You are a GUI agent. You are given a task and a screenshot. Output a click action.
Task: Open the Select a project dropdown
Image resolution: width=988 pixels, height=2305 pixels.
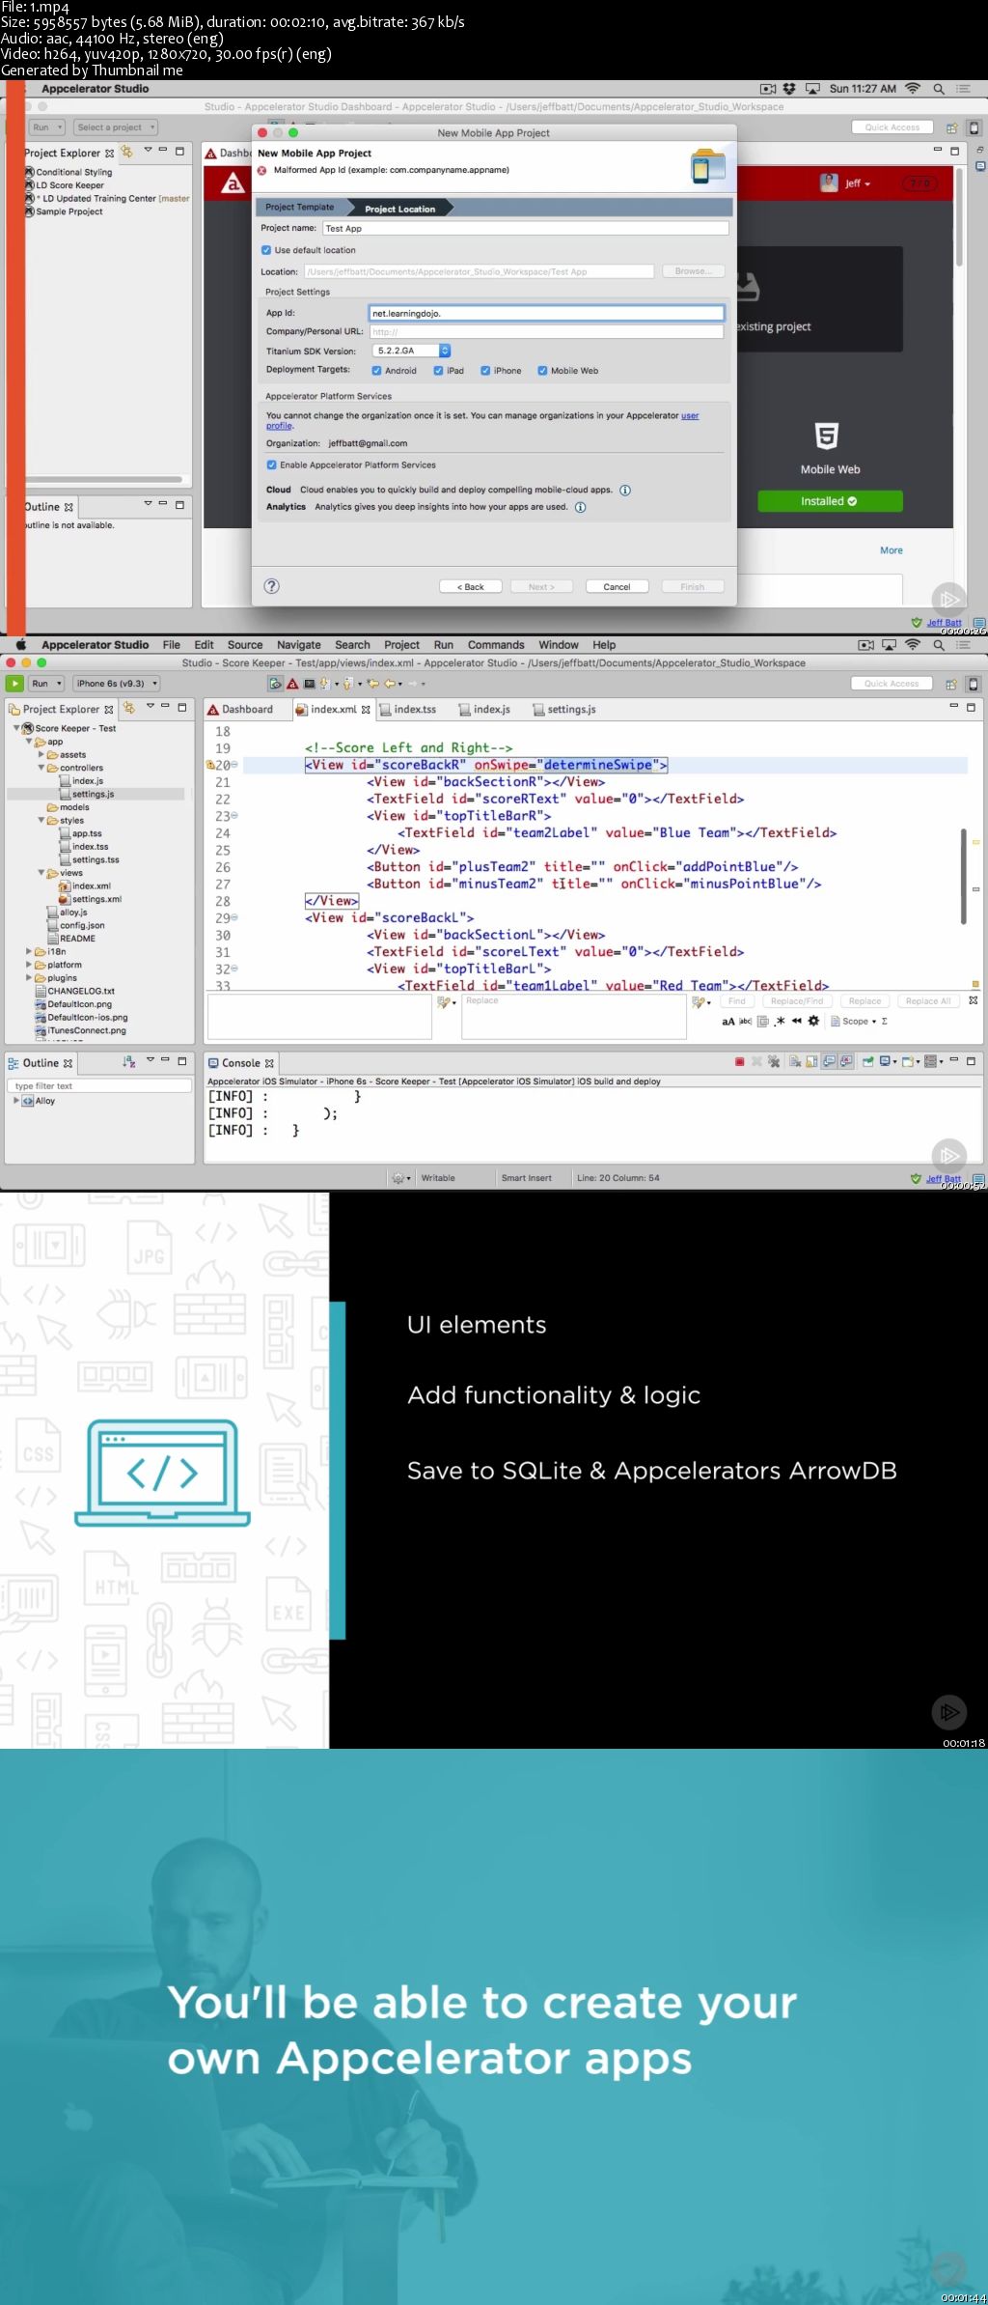pyautogui.click(x=116, y=127)
